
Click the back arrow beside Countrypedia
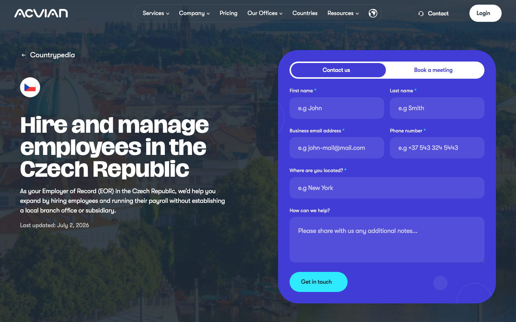pos(24,55)
